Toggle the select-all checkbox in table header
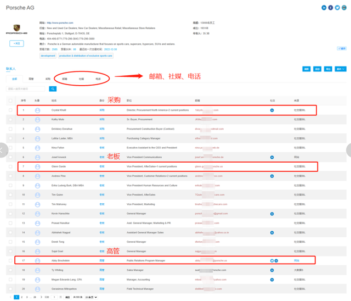The image size is (351, 301). coord(10,101)
